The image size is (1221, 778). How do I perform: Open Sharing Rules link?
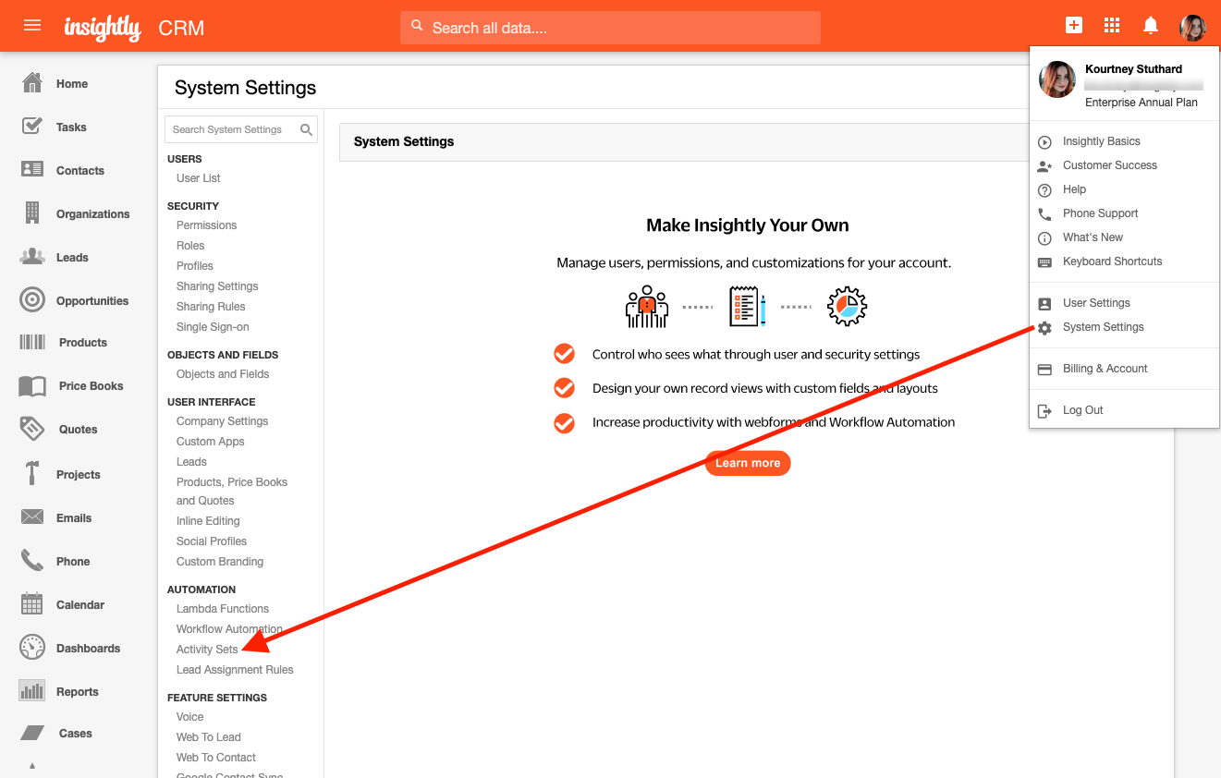[211, 307]
